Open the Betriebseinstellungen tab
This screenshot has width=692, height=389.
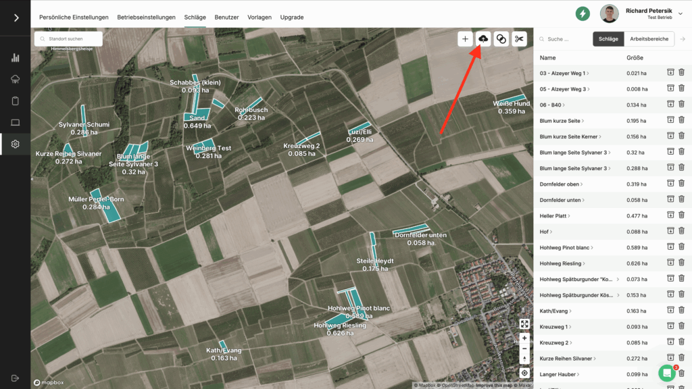click(x=147, y=17)
